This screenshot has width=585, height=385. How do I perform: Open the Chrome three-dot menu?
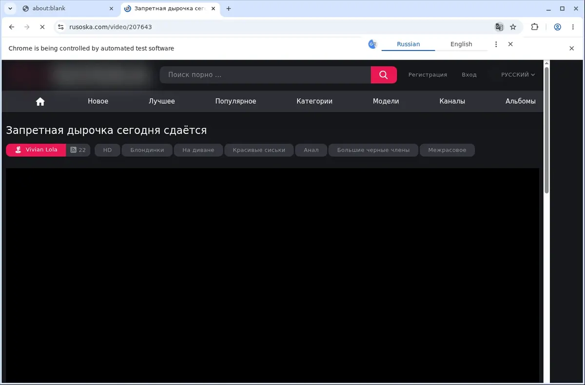(x=573, y=27)
